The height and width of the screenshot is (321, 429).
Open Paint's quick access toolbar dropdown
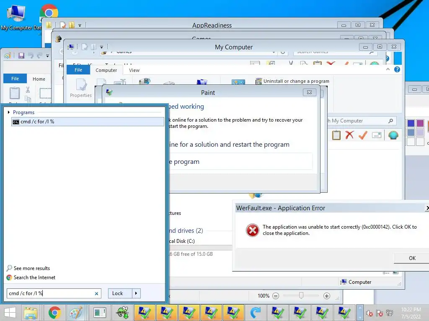coord(48,56)
